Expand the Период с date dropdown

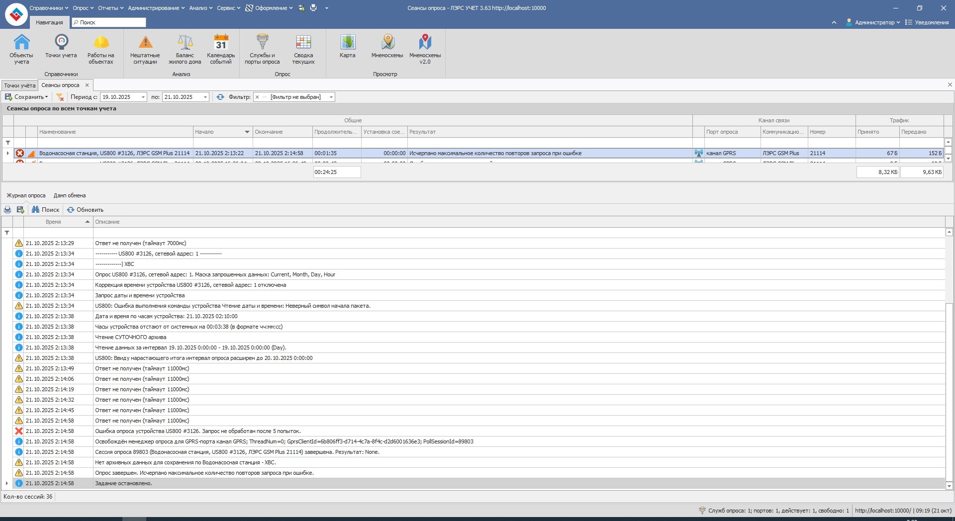tap(143, 97)
